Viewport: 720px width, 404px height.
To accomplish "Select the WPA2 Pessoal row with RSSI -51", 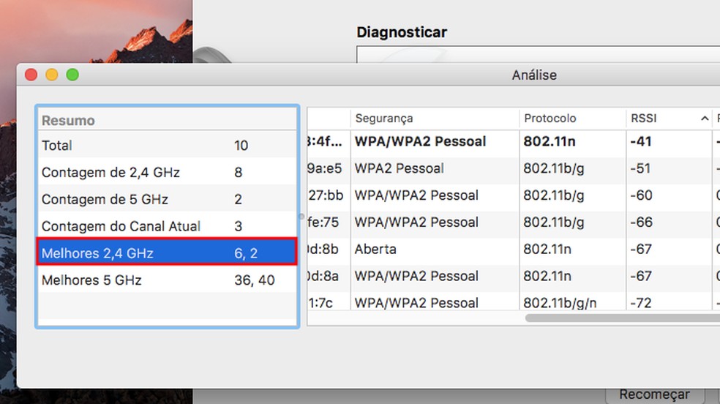I will tap(512, 168).
